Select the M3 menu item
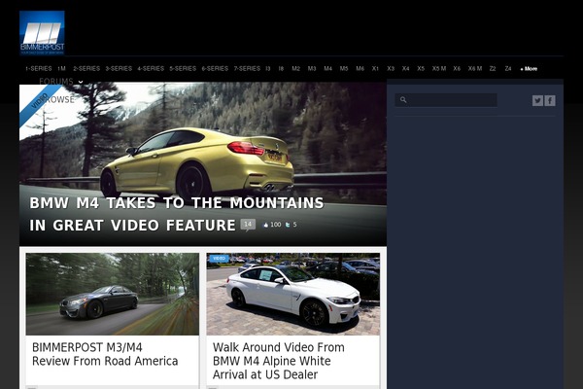The height and width of the screenshot is (389, 583). 312,68
